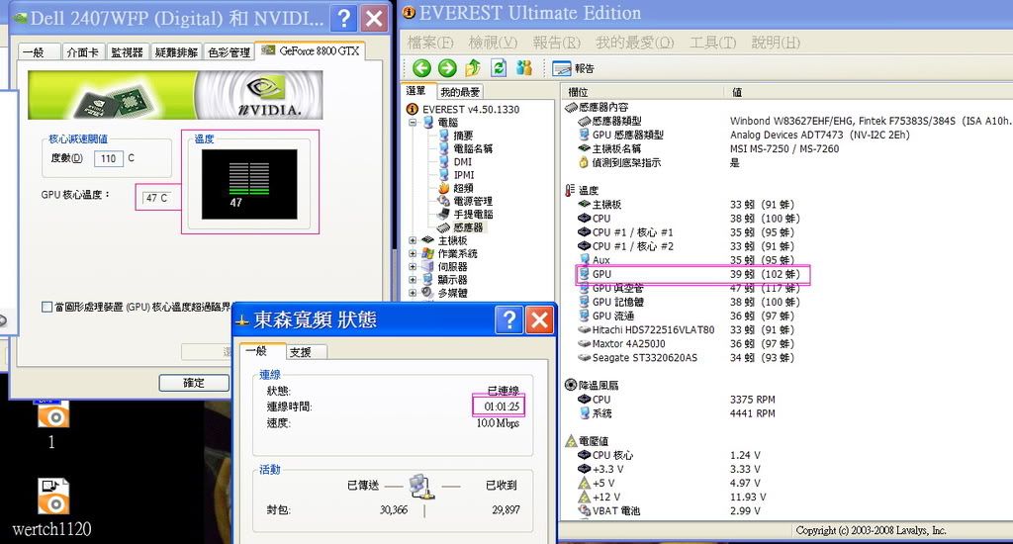Viewport: 1013px width, 544px height.
Task: Select IPMI in the EVEREST tree
Action: 456,174
